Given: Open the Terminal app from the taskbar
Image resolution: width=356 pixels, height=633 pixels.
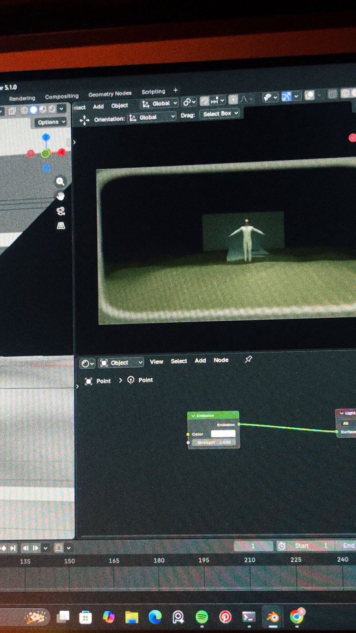Looking at the screenshot, I should (x=248, y=617).
